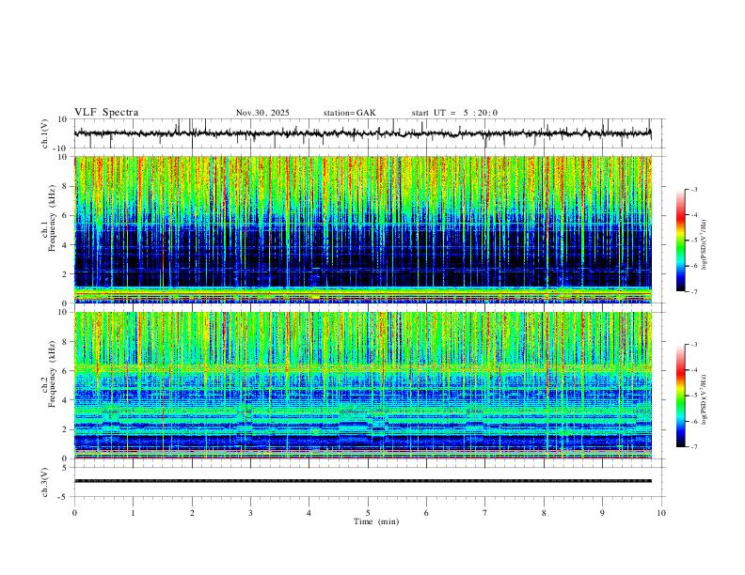Click the 5 minute tick on time axis
Screen dimensions: 745x575
click(368, 513)
